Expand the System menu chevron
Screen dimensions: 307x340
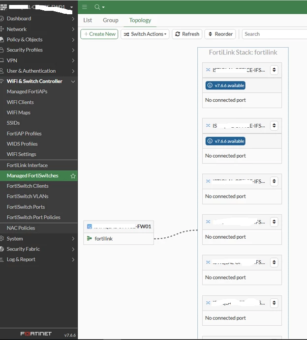click(x=73, y=239)
